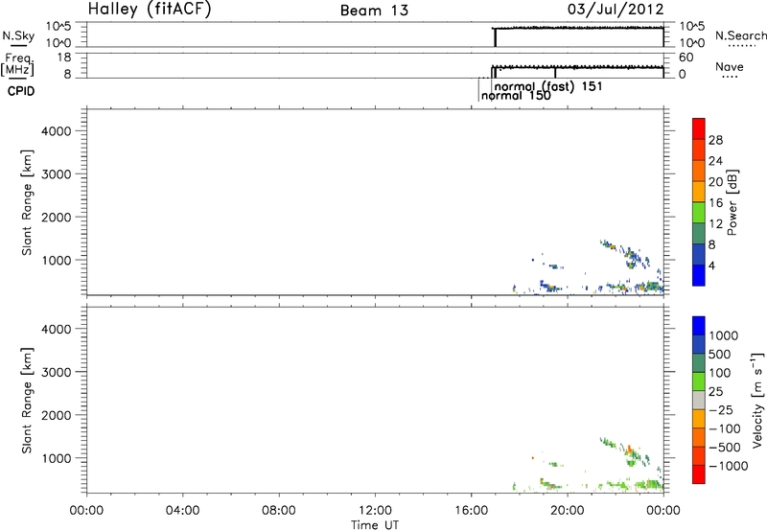Viewport: 767px width, 531px height.
Task: Click 'Slant Range [km]' label of velocity panel
Action: [27, 401]
